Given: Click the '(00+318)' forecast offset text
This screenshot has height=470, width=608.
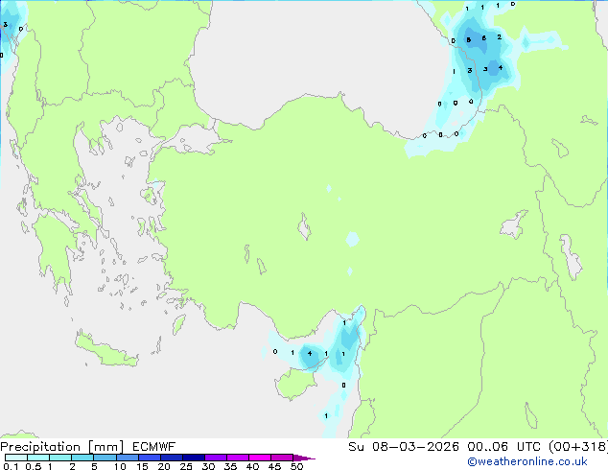Looking at the screenshot, I should pos(578,447).
